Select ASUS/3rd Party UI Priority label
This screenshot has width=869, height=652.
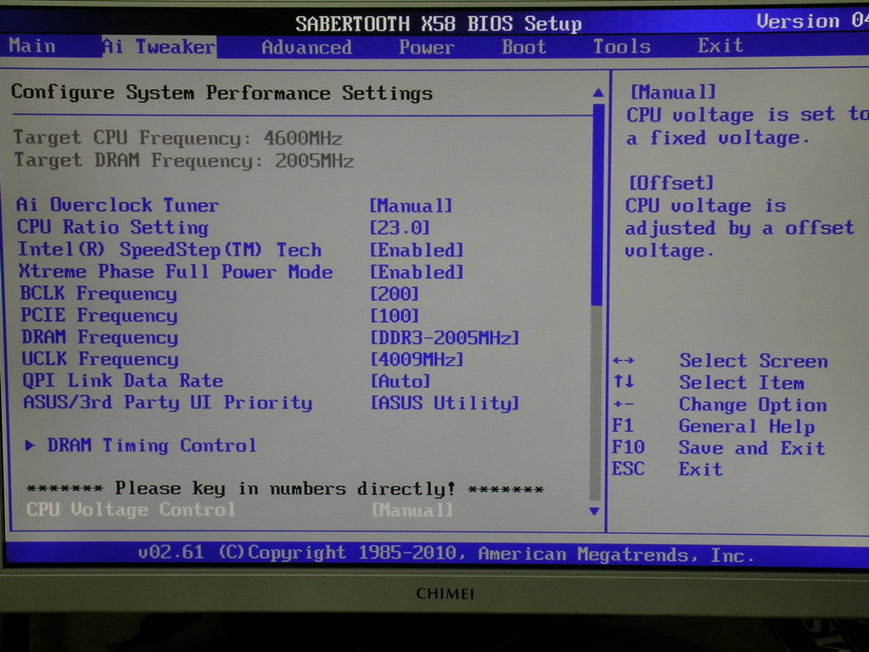coord(167,402)
